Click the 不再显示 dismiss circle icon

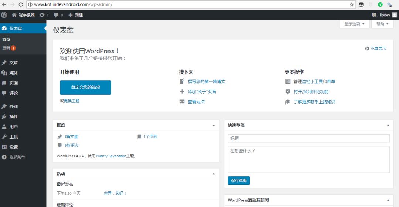tap(367, 48)
